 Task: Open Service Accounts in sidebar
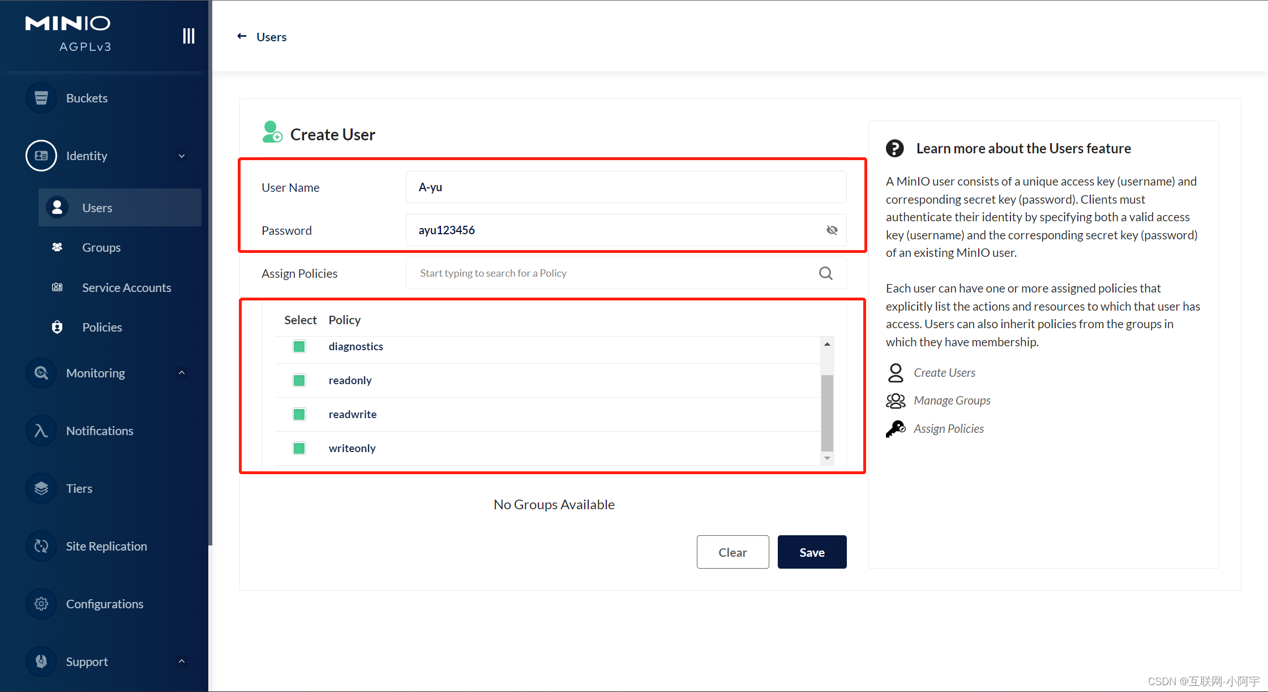[x=126, y=287]
